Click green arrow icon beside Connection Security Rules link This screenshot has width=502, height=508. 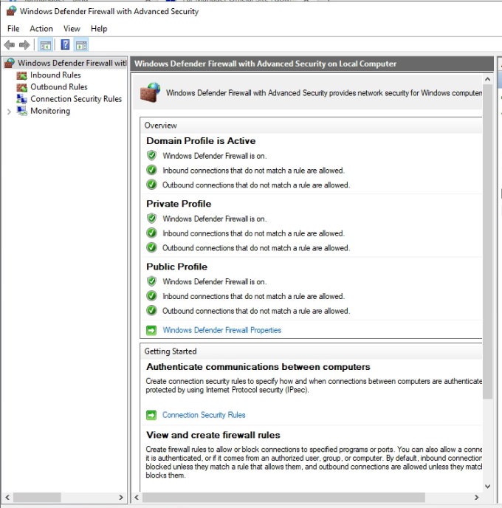click(151, 415)
